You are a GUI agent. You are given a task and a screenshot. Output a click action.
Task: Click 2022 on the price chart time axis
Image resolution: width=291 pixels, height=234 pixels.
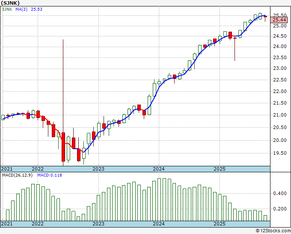[x=38, y=169]
